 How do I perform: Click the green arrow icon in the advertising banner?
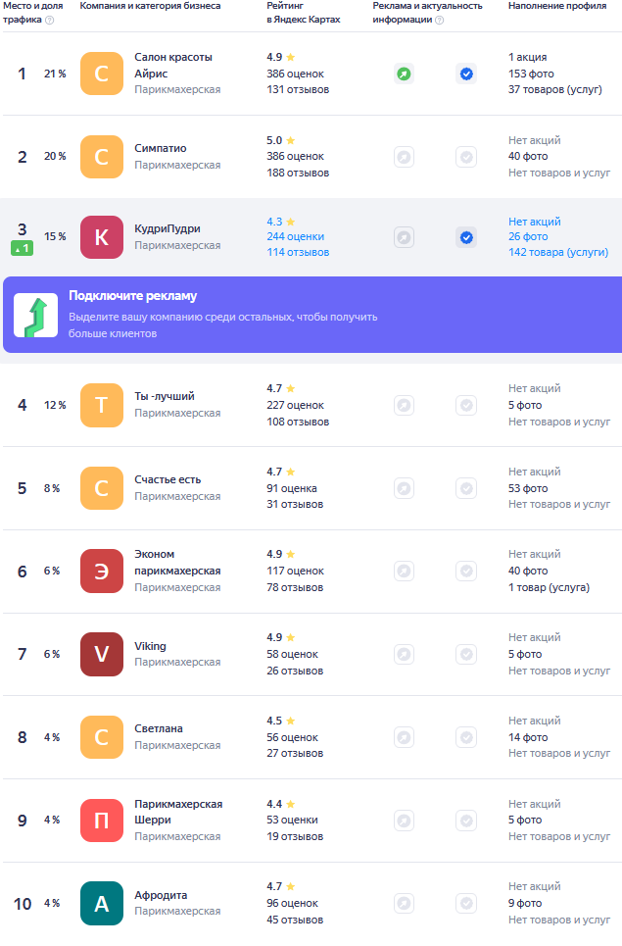click(x=36, y=315)
